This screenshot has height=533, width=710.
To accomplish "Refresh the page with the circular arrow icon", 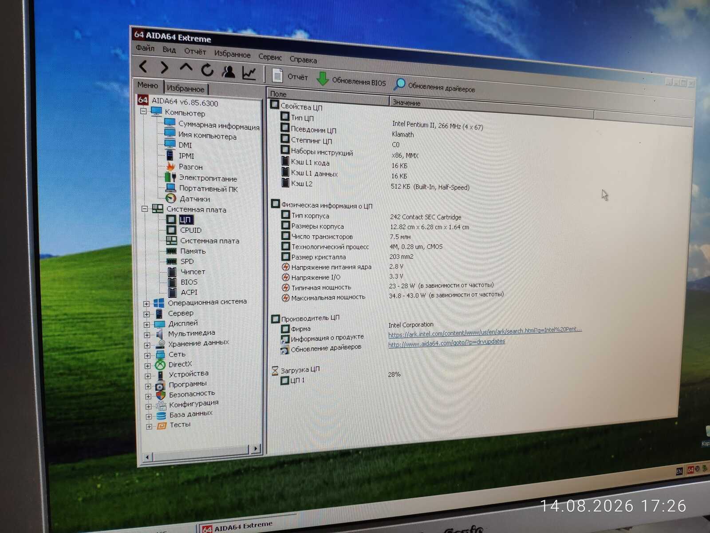I will point(207,70).
